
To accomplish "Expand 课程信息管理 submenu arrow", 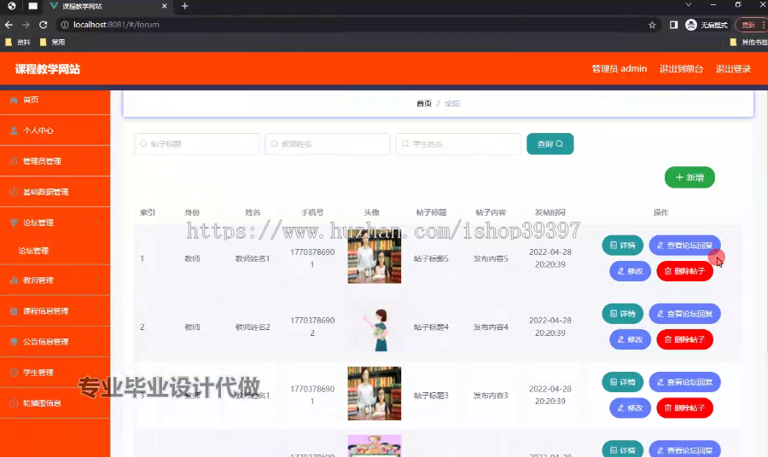I will pos(97,311).
